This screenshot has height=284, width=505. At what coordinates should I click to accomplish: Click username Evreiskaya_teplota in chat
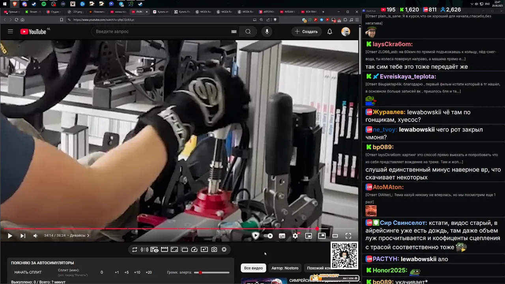point(408,77)
